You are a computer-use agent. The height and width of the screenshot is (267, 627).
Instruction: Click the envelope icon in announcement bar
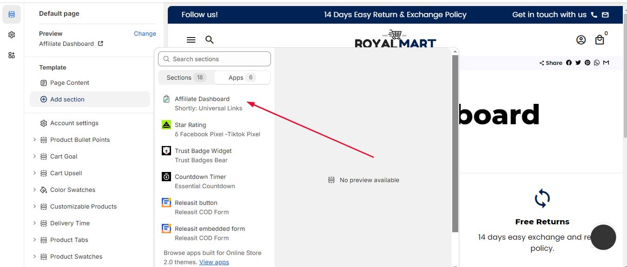605,15
